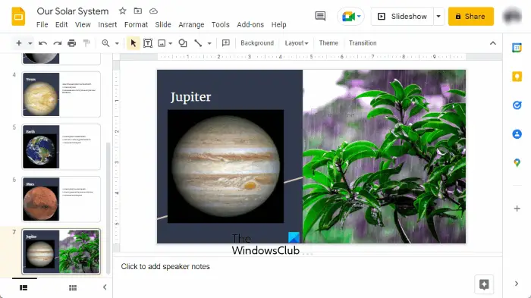The height and width of the screenshot is (298, 531).
Task: Open the Explore button
Action: [x=484, y=284]
